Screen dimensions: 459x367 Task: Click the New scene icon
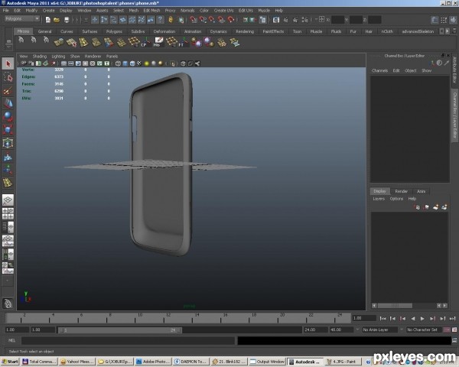(x=48, y=20)
